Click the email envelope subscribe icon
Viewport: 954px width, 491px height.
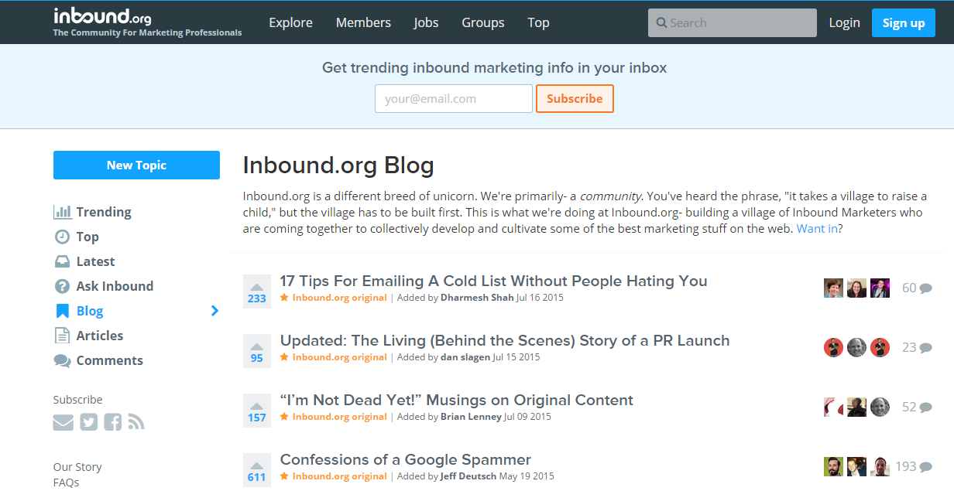pos(63,422)
